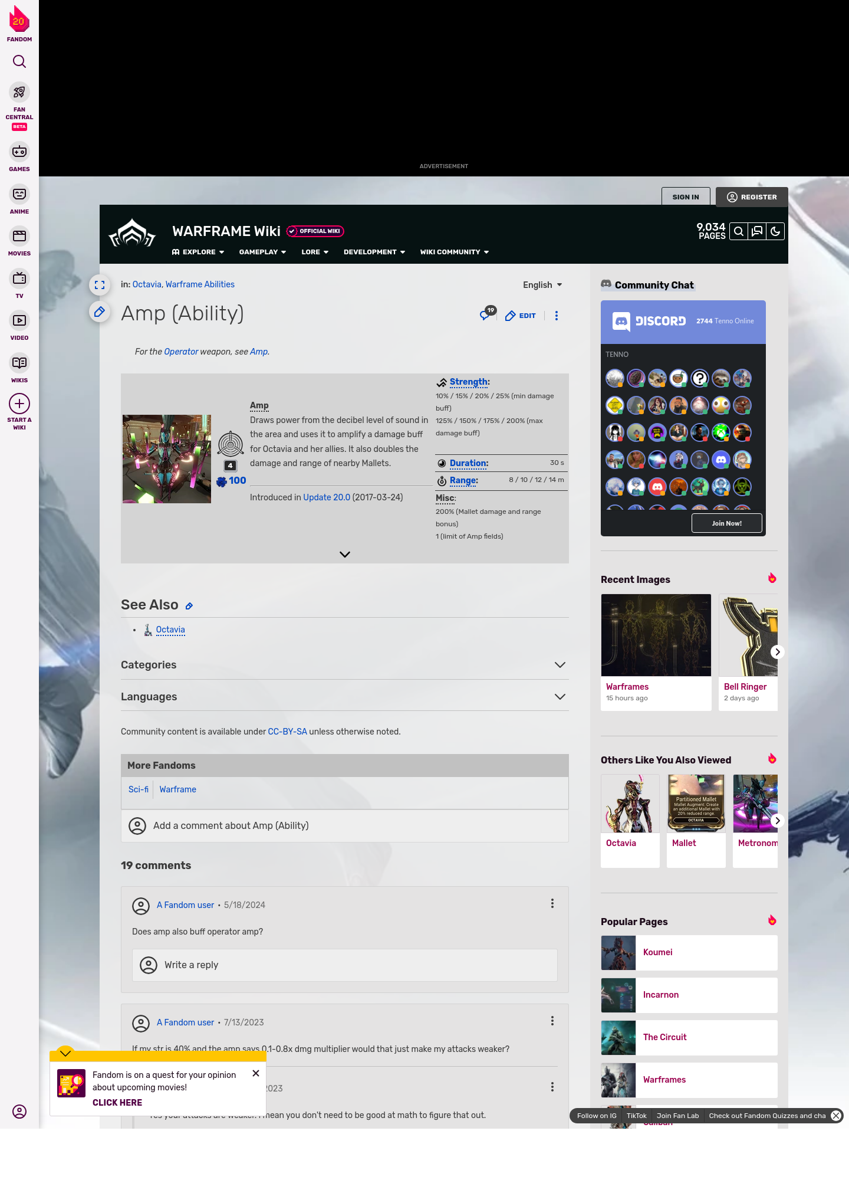Open the Update 20.0 link

pos(327,497)
